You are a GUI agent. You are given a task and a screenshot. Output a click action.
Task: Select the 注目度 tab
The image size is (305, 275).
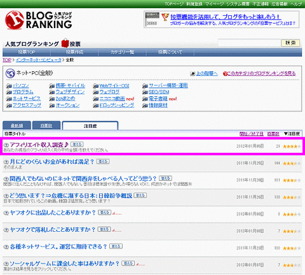tap(90, 126)
